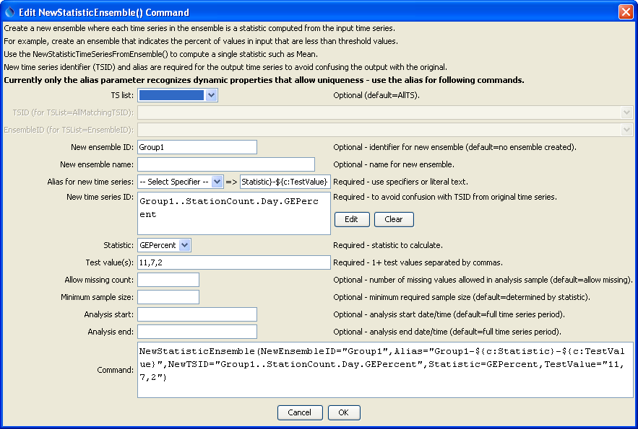This screenshot has height=429, width=638.
Task: Click the alias text field with ${c:TestValue}
Action: pyautogui.click(x=285, y=182)
